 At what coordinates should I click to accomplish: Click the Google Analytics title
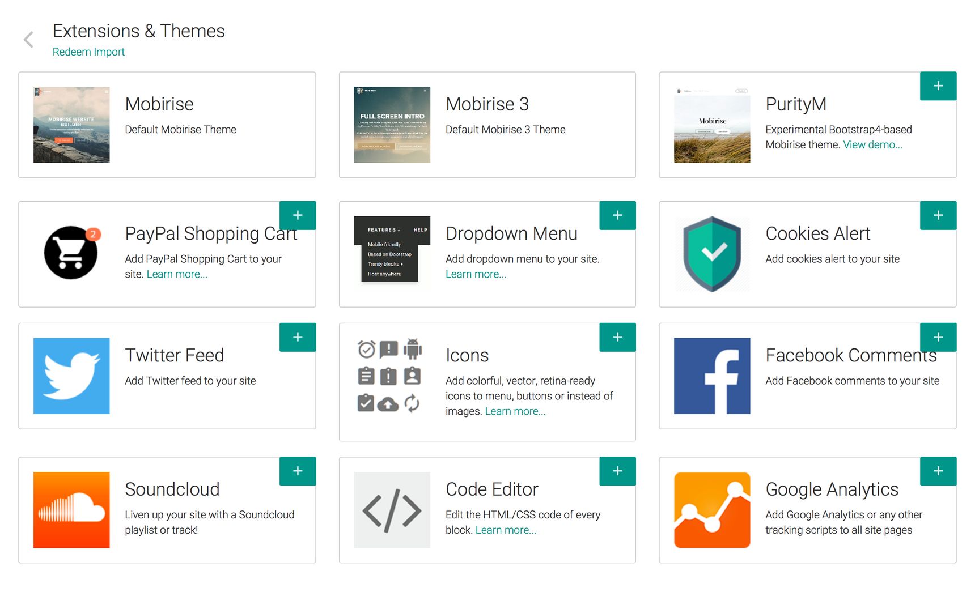(832, 490)
